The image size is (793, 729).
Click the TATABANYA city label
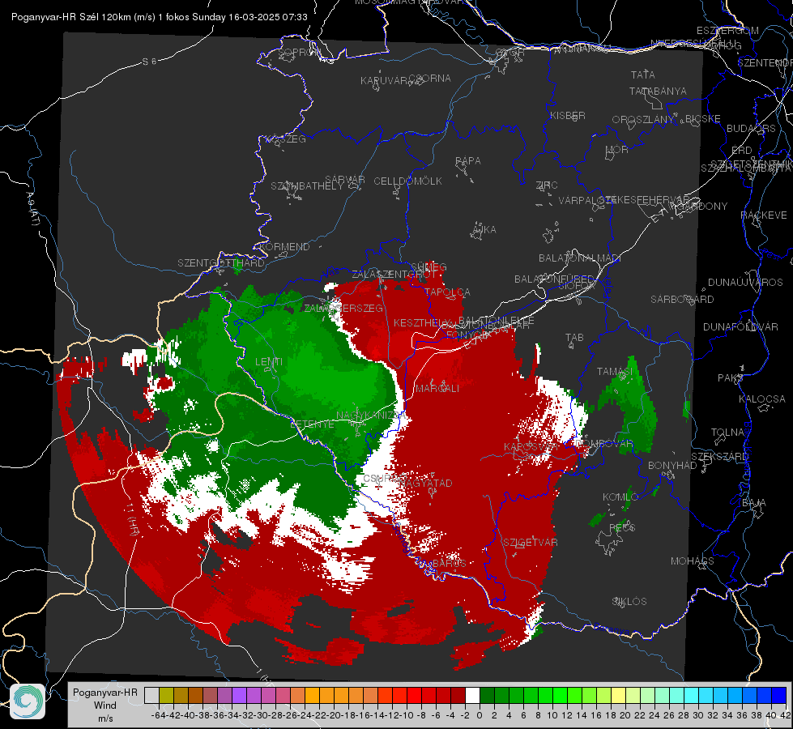point(658,91)
